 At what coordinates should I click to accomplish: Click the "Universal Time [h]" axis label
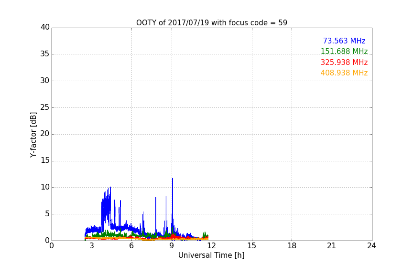pos(211,255)
